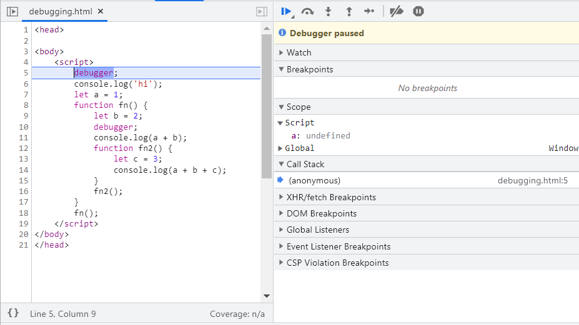
Task: Resume script execution
Action: (x=286, y=11)
